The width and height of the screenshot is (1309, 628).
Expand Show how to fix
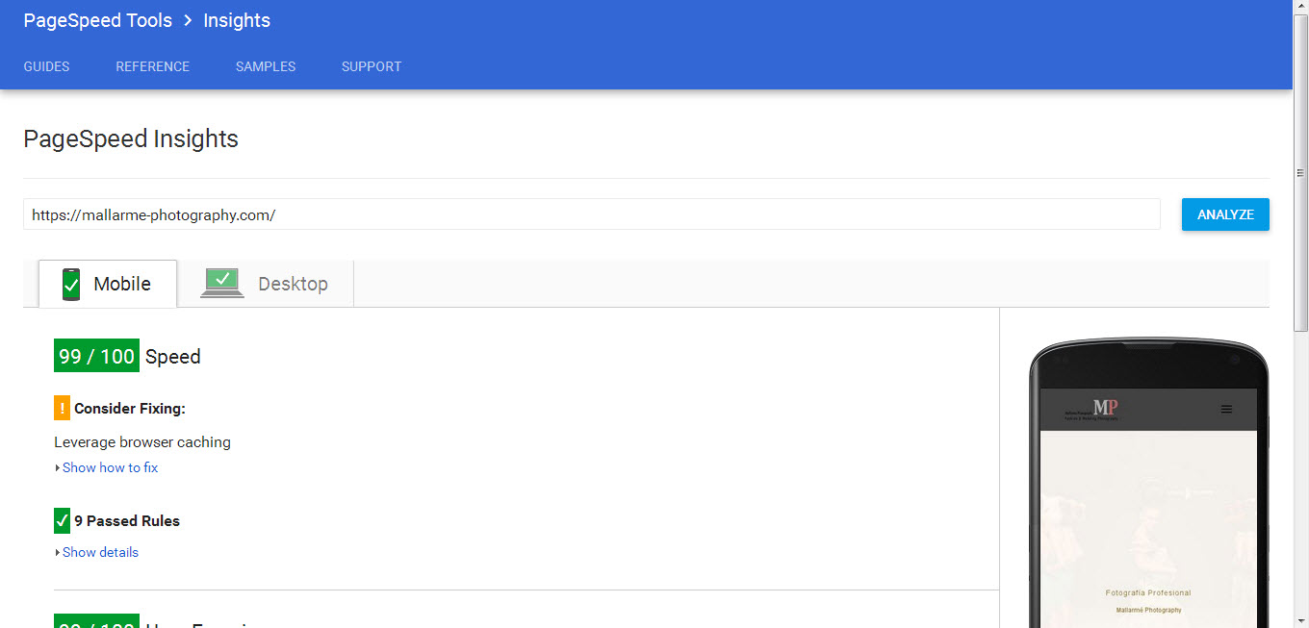coord(110,467)
